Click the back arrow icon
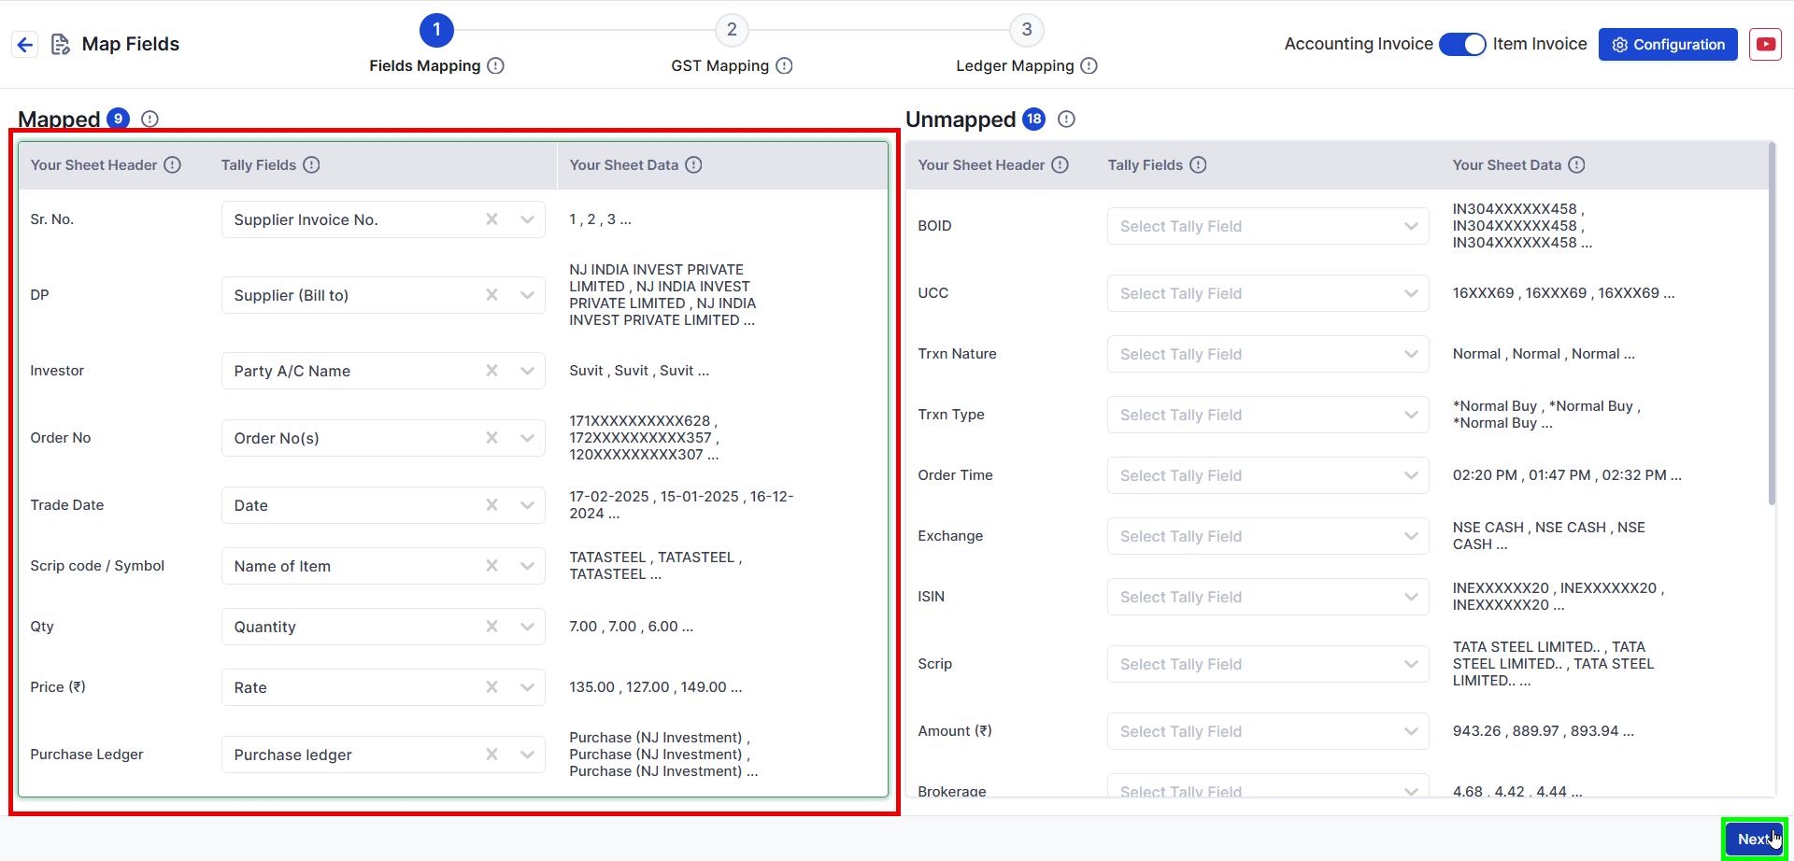 (x=25, y=44)
